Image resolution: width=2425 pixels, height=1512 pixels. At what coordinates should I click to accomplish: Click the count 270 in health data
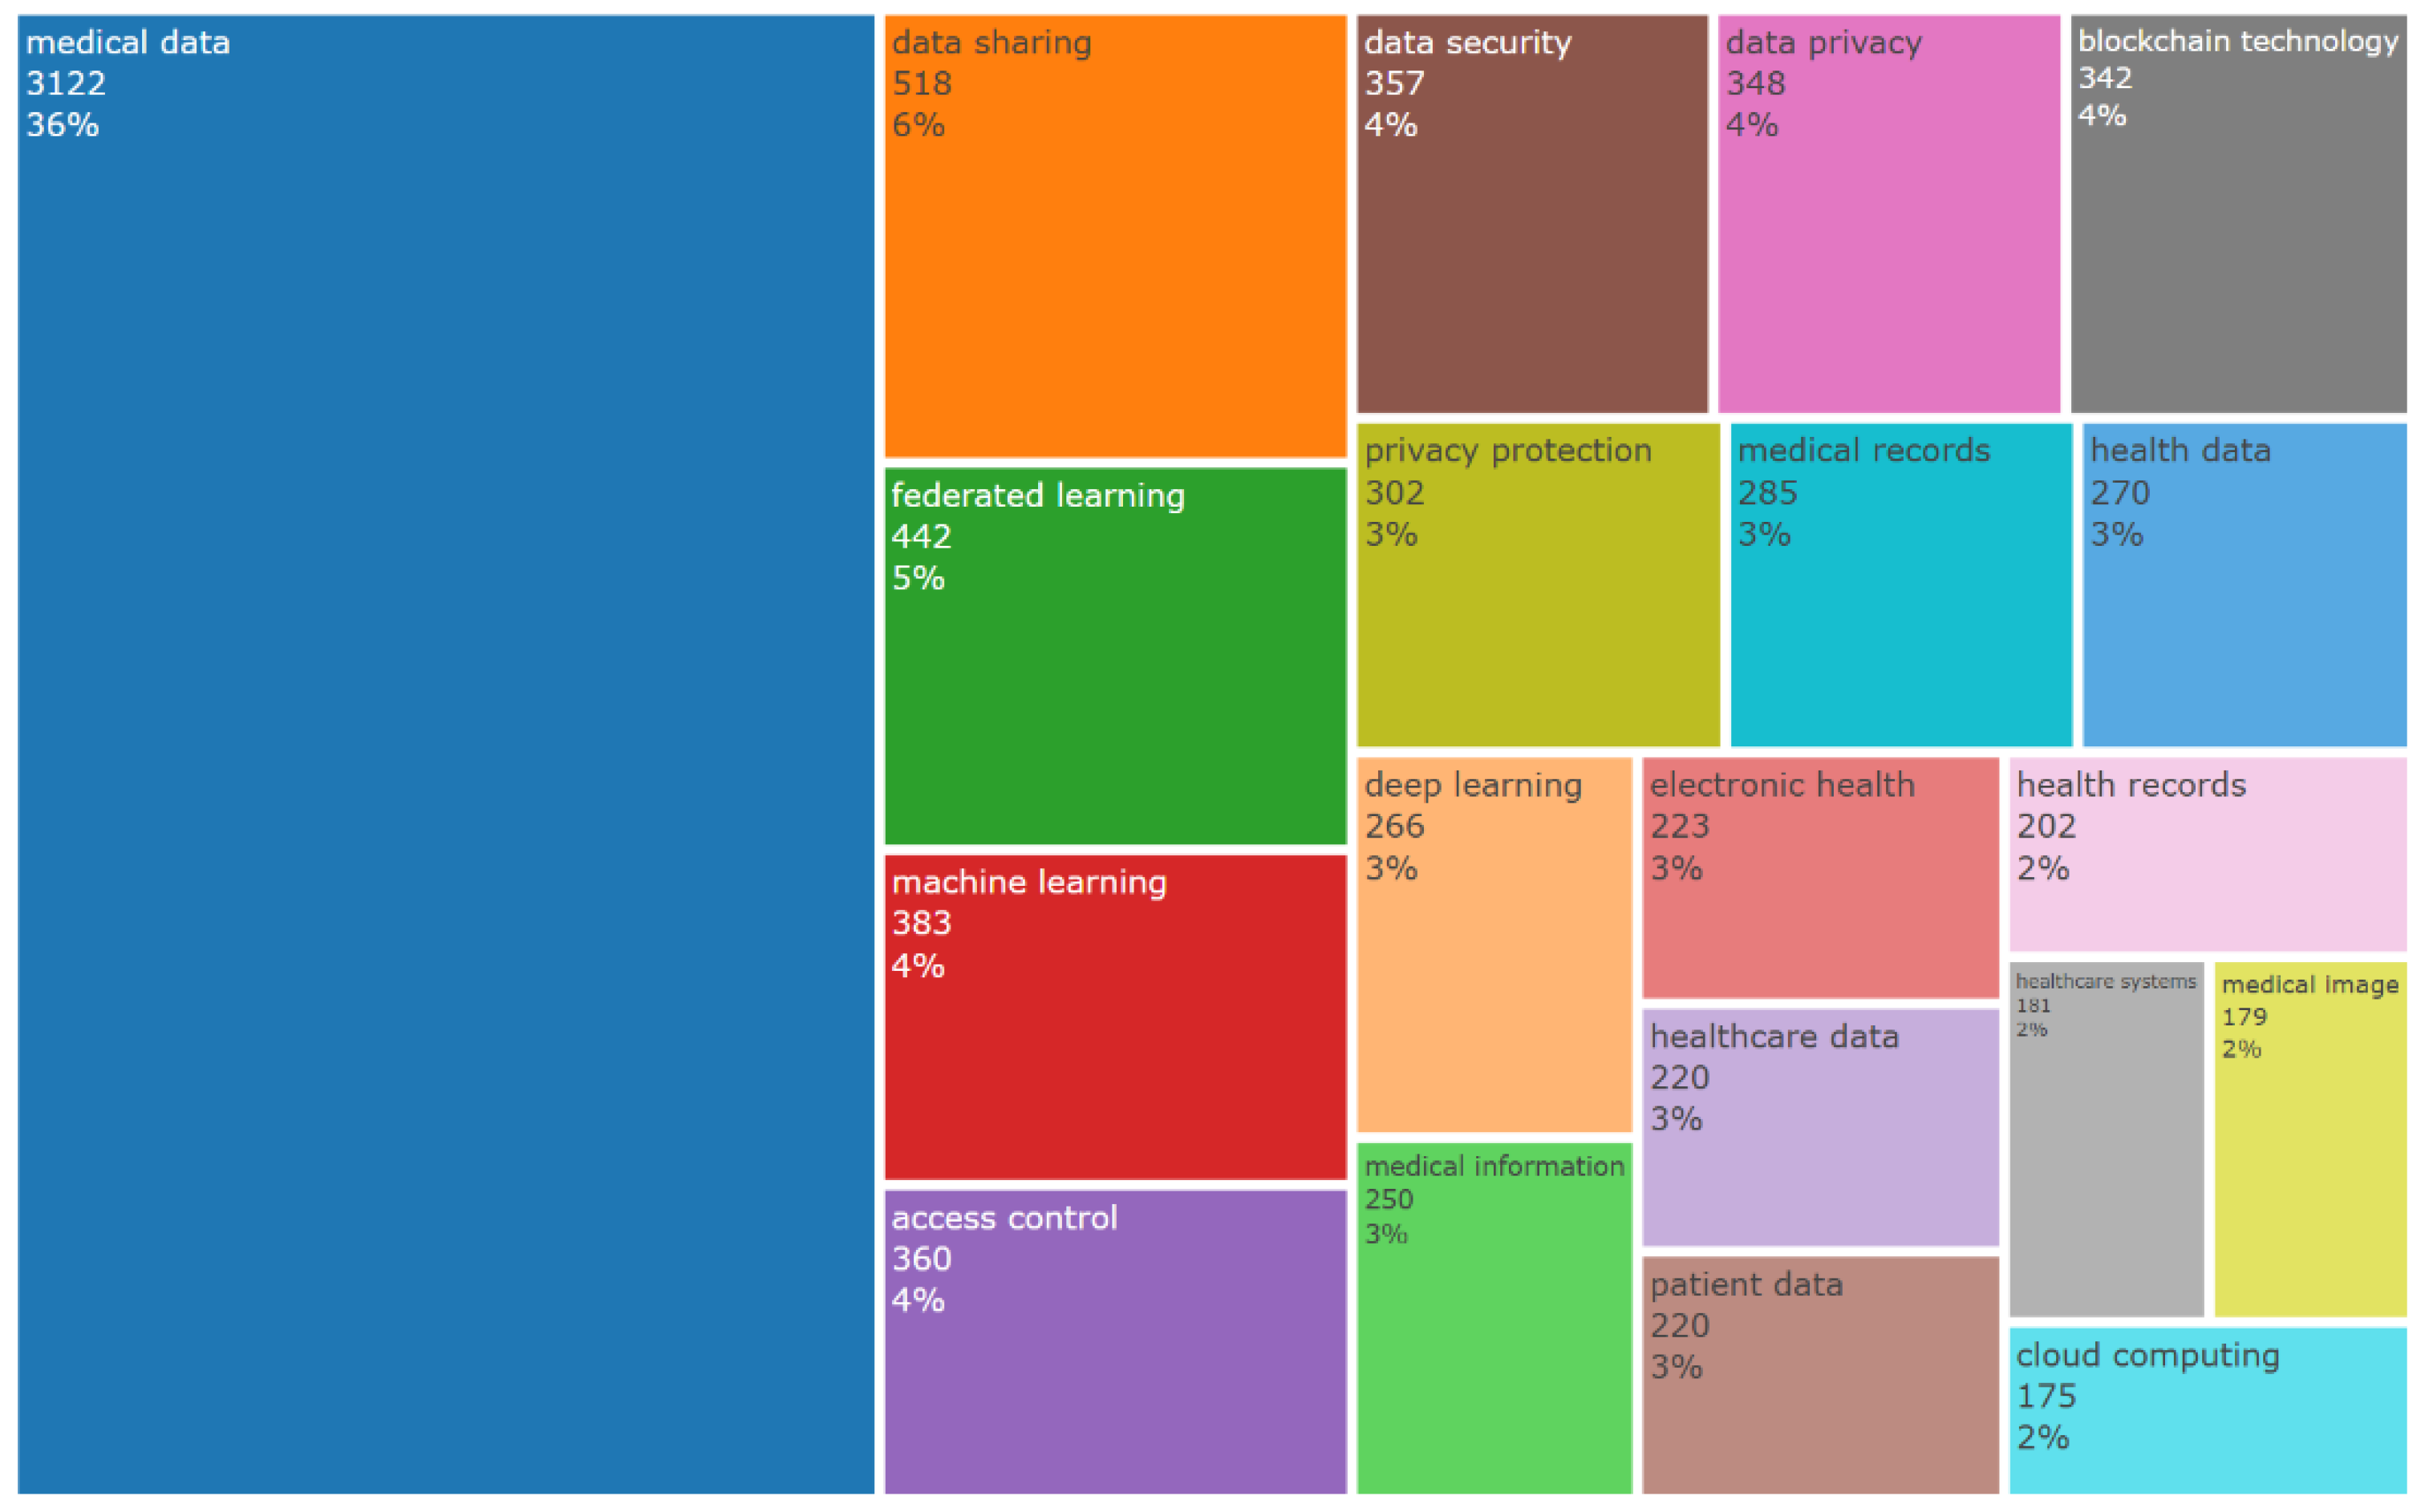[2121, 493]
